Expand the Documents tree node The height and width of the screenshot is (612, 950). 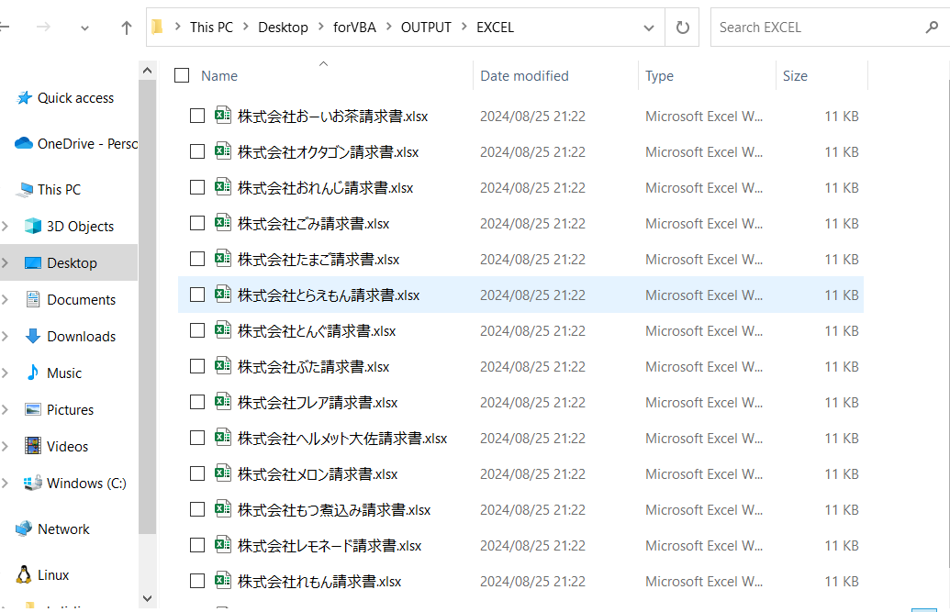[x=6, y=299]
